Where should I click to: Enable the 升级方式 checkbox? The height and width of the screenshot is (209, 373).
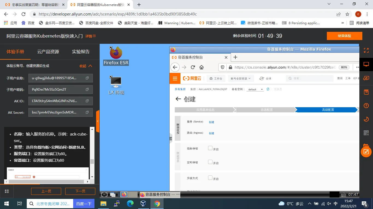point(210,178)
